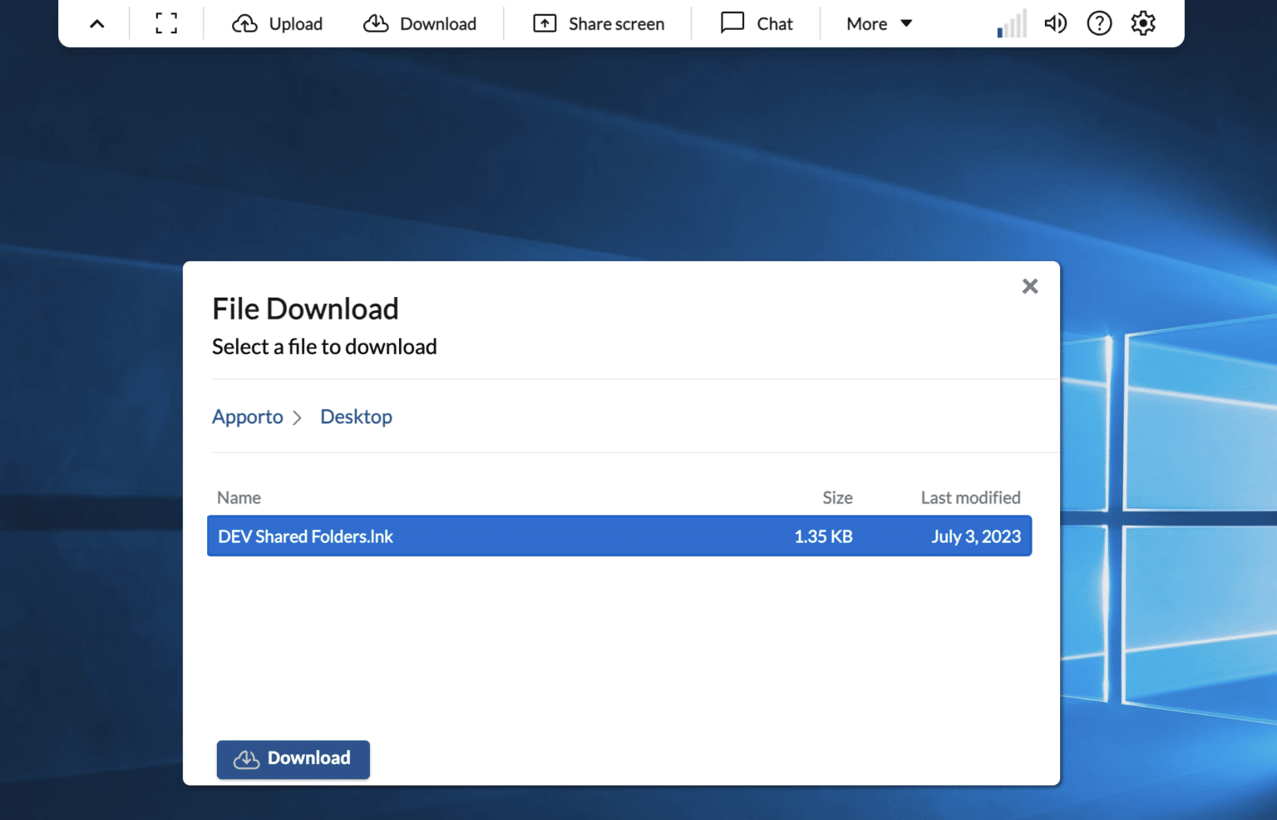Image resolution: width=1277 pixels, height=820 pixels.
Task: Check the connection signal strength indicator
Action: (1010, 23)
